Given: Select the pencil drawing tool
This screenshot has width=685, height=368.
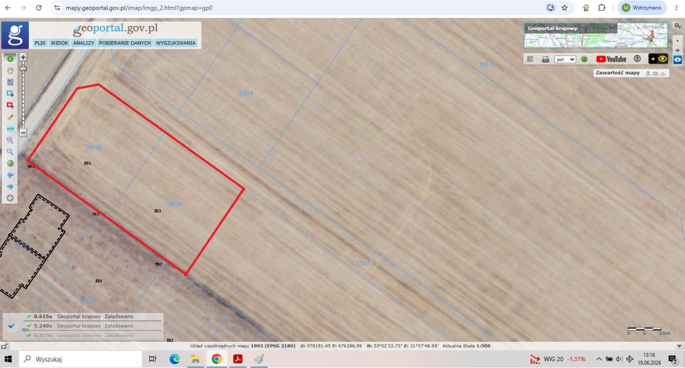Looking at the screenshot, I should pos(10,117).
